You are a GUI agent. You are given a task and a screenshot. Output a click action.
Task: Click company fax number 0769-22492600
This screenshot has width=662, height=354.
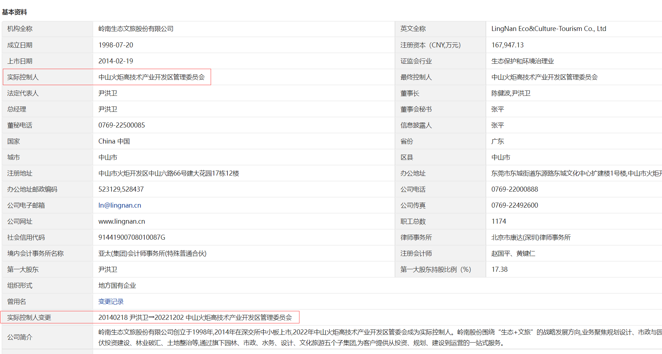tap(515, 205)
